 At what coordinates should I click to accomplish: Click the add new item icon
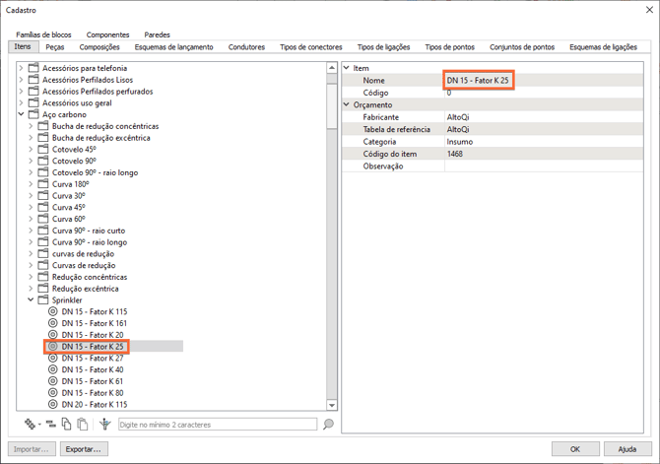click(x=30, y=425)
